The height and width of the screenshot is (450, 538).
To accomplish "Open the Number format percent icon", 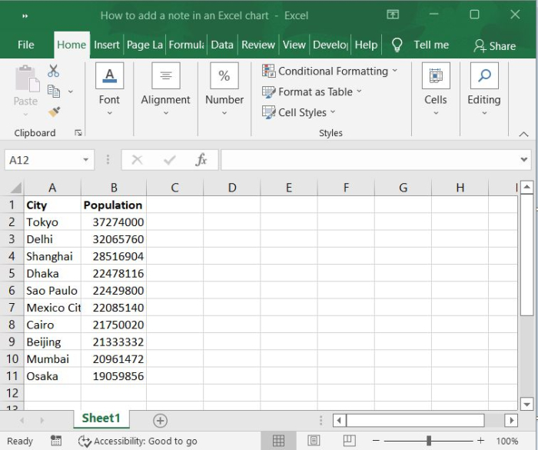I will tap(224, 75).
